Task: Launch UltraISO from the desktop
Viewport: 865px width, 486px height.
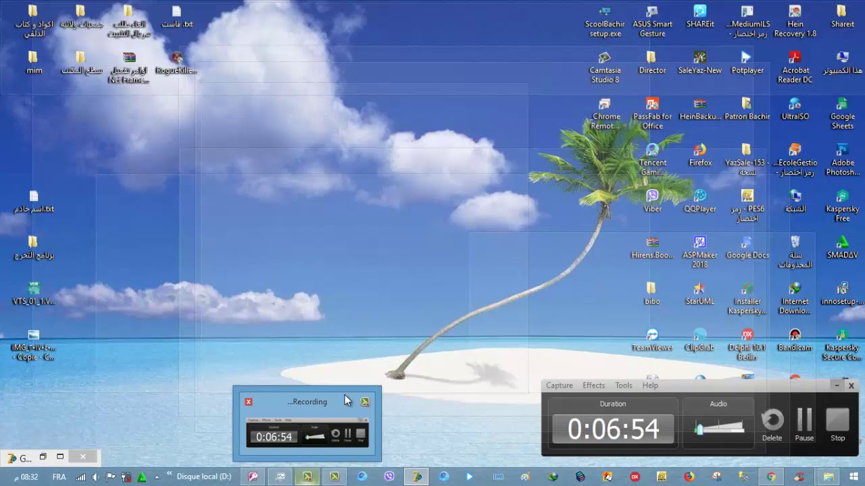Action: [x=795, y=109]
